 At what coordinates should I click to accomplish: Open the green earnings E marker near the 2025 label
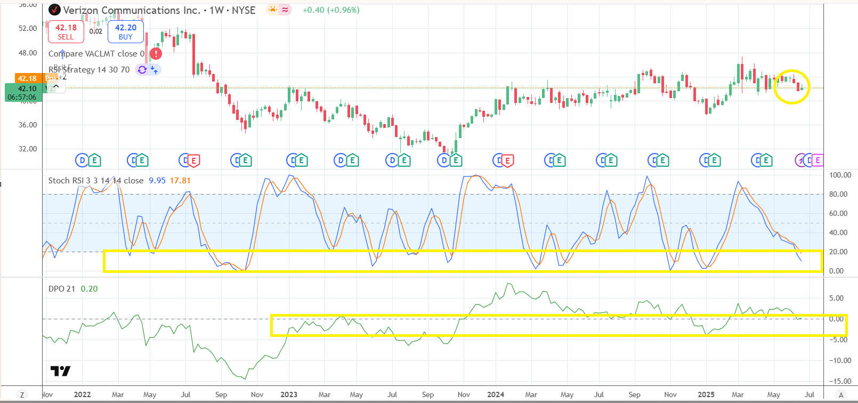click(714, 160)
